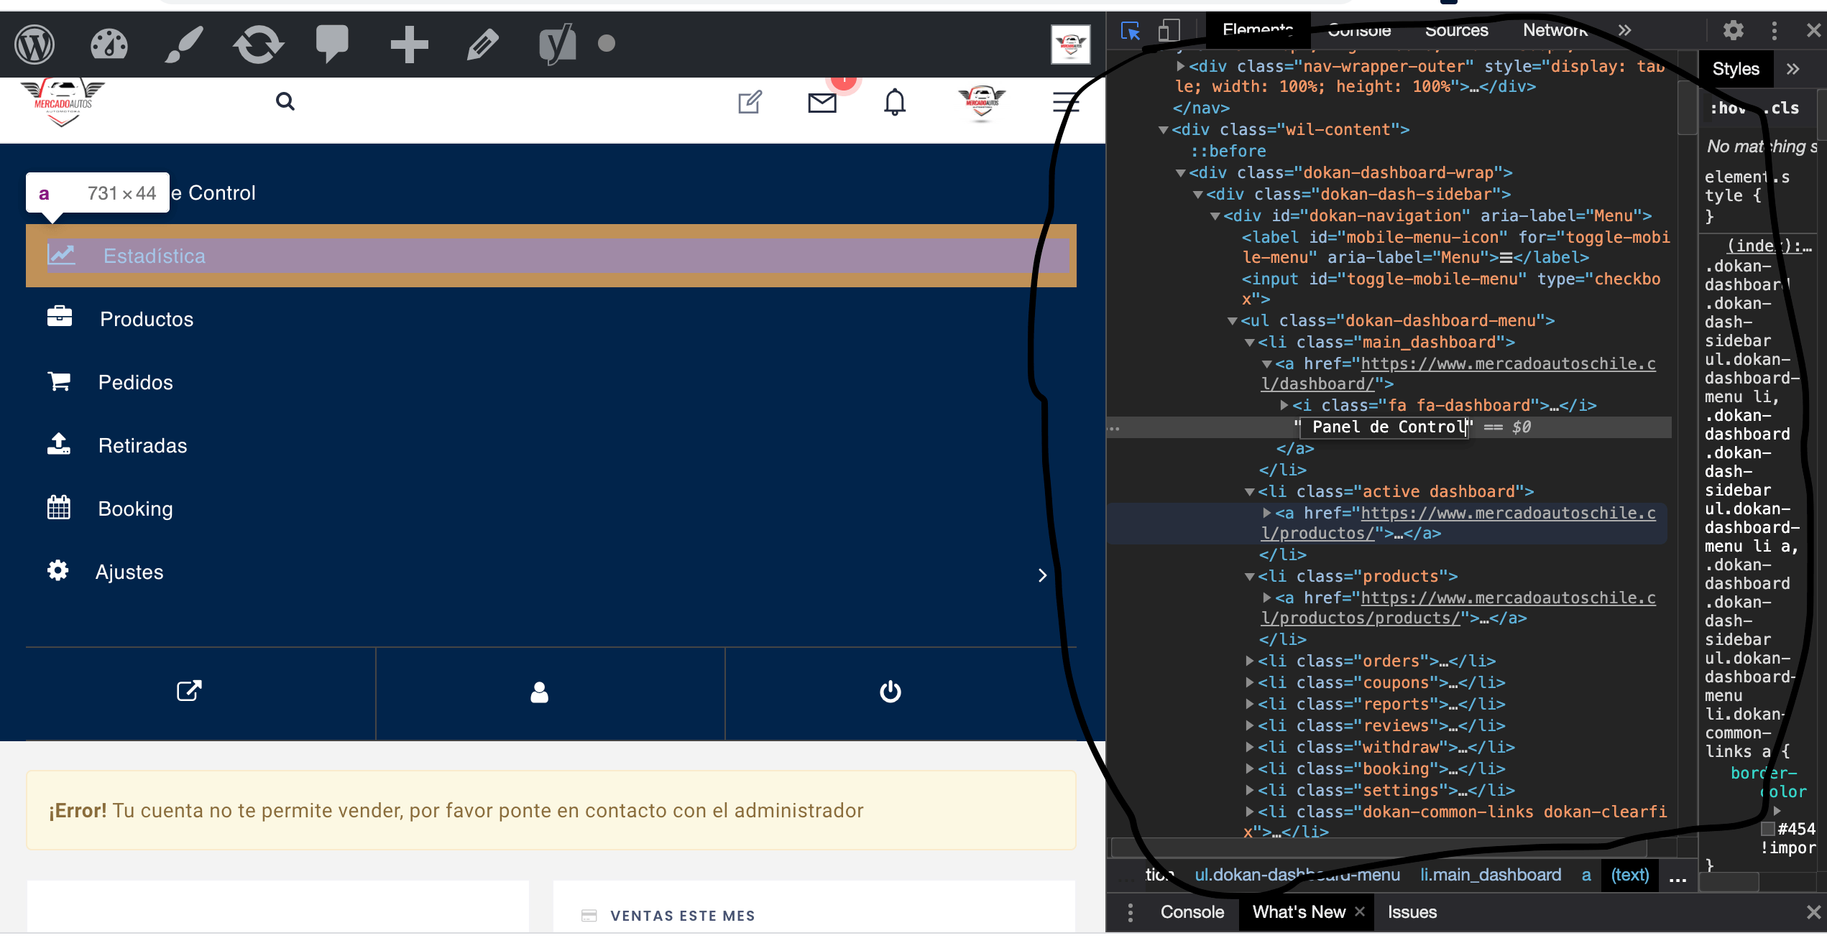This screenshot has height=938, width=1827.
Task: Expand the li coupons node
Action: tap(1249, 682)
